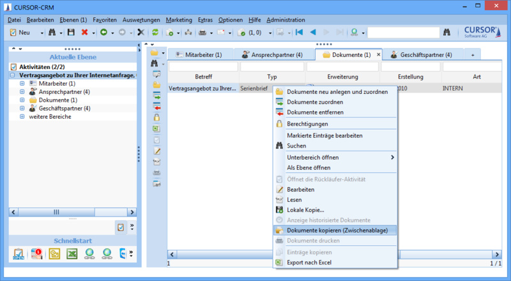Click the OPEN clipboard icon in Schnellstart
This screenshot has width=511, height=281.
(19, 254)
